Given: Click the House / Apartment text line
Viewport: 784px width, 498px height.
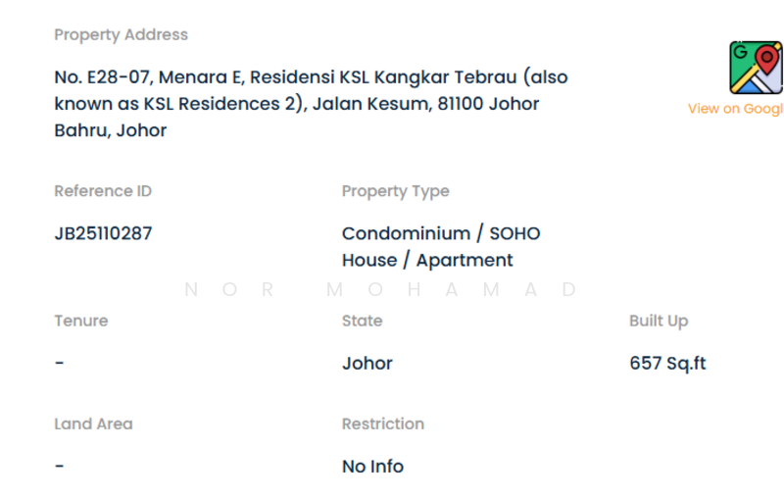Looking at the screenshot, I should coord(426,260).
